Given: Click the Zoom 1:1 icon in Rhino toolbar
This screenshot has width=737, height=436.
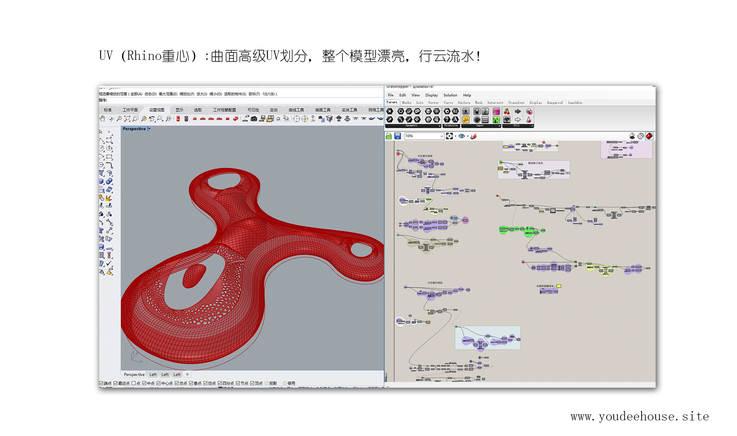Looking at the screenshot, I should click(x=168, y=119).
